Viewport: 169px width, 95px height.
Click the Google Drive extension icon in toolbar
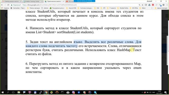click(x=149, y=5)
